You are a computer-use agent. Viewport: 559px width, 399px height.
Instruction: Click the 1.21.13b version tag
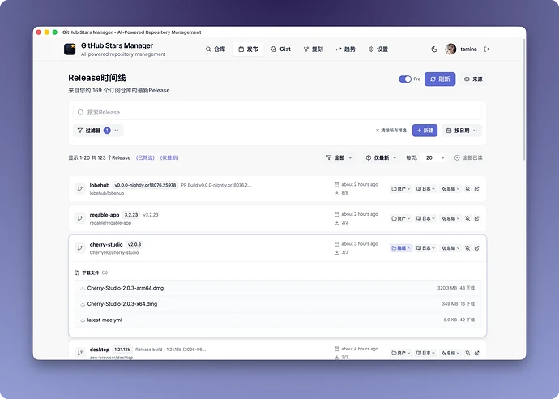point(122,349)
